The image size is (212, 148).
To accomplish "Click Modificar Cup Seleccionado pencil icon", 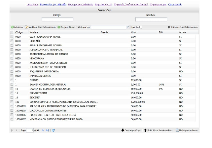I will (27, 27).
